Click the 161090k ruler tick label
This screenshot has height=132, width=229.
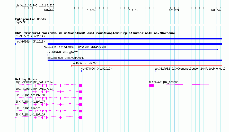[49, 10]
